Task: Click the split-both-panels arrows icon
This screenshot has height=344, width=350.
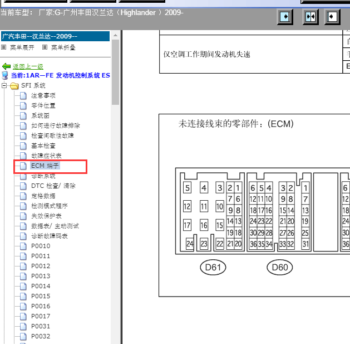Action: (x=310, y=17)
